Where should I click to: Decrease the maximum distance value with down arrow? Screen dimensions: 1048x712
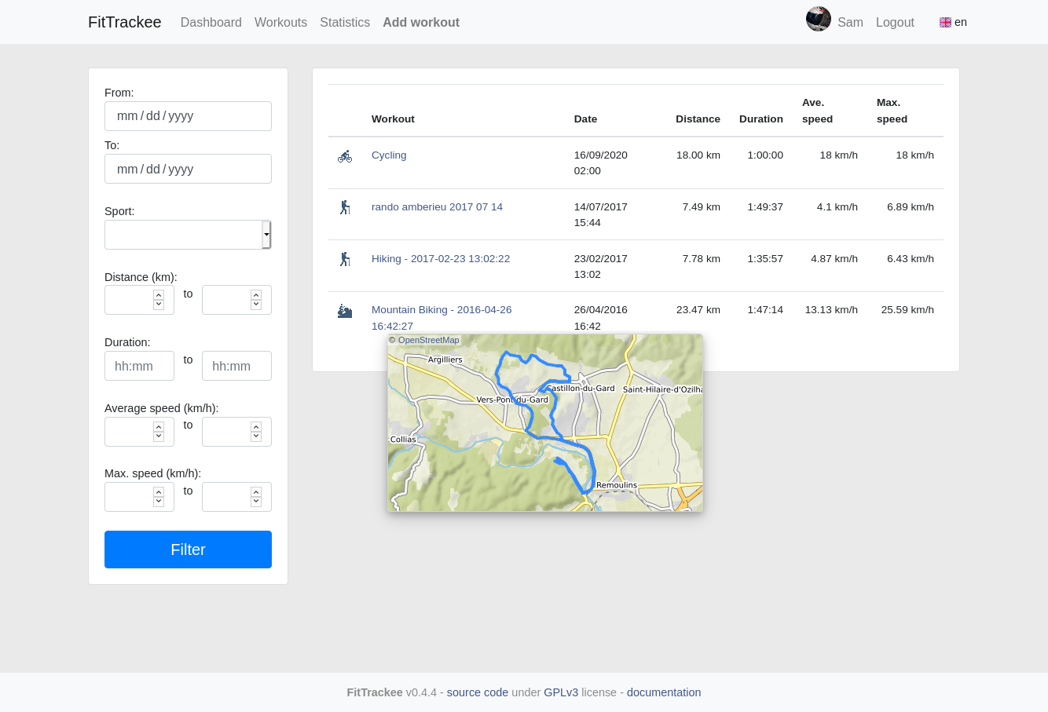tap(256, 305)
